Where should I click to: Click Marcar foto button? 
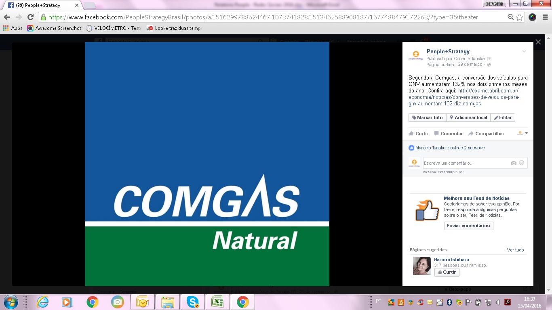427,117
